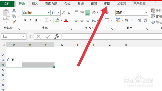
Task: Expand font color palette arrow
Action: coord(70,20)
